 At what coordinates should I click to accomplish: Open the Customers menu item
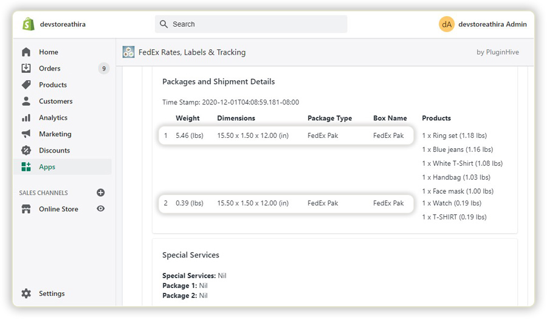pos(56,101)
